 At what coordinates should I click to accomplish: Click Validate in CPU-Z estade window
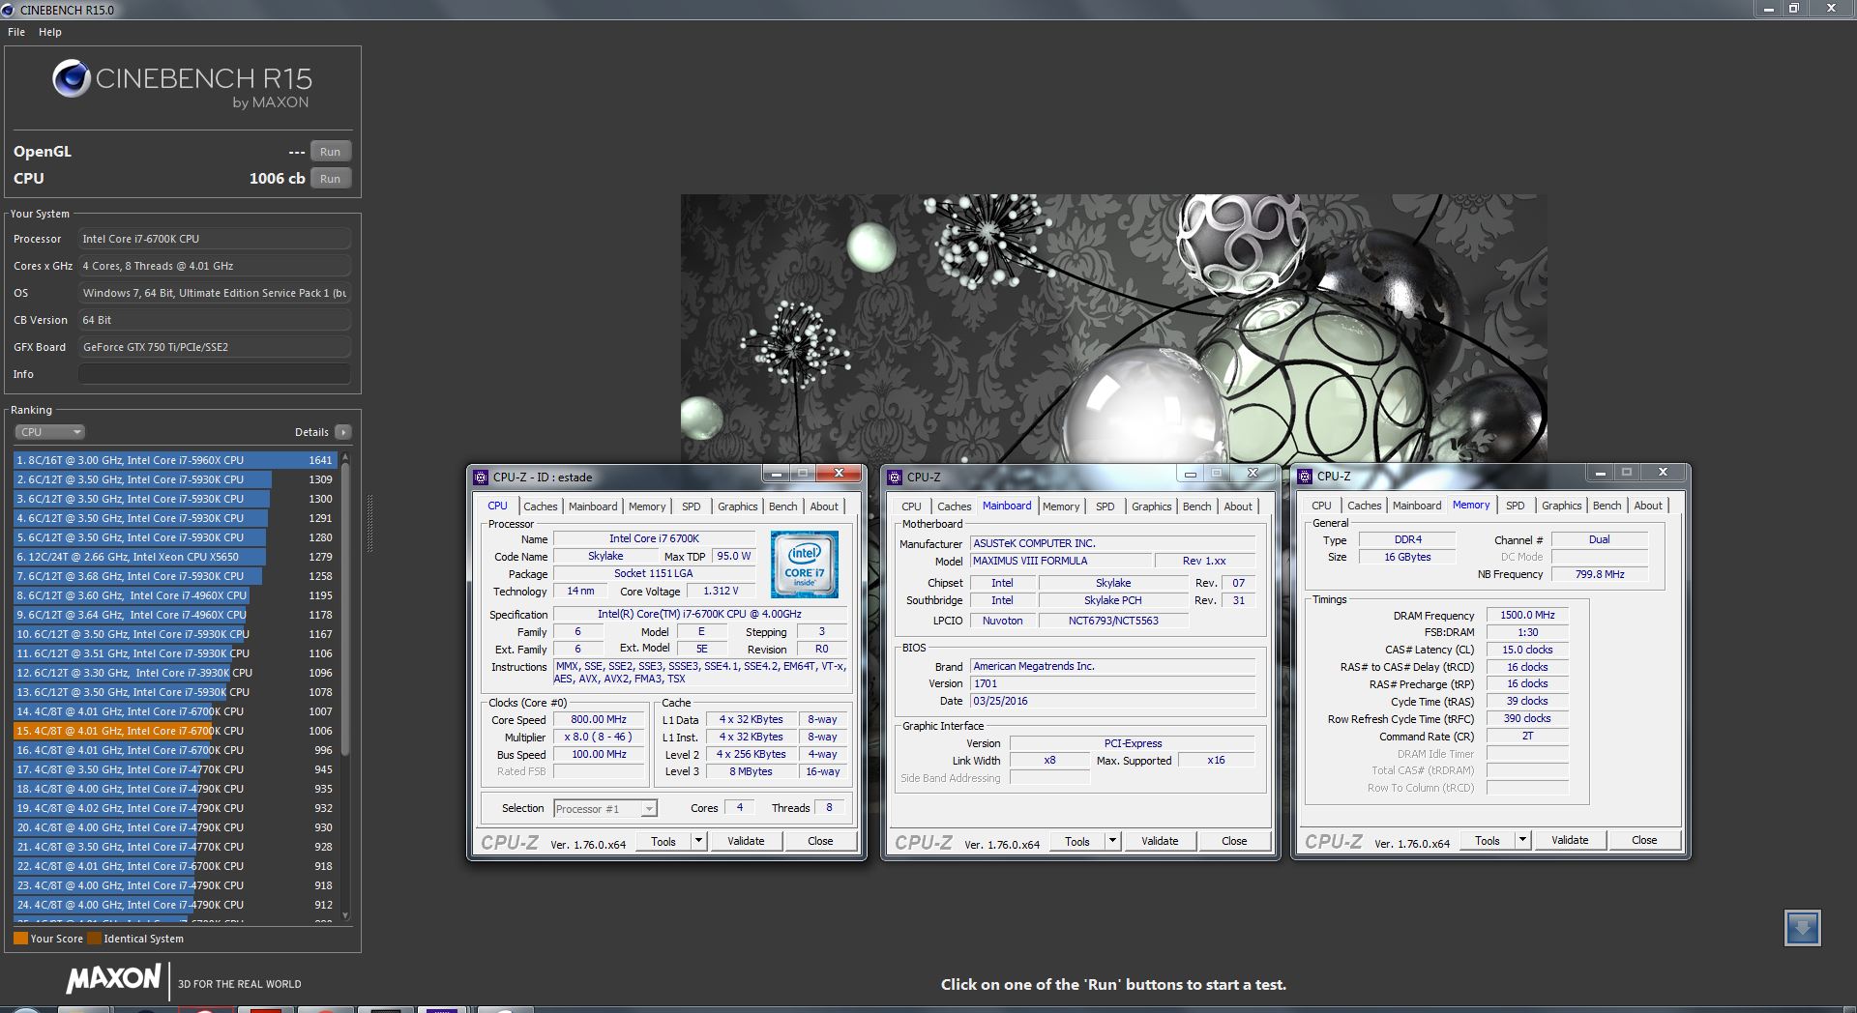point(746,841)
